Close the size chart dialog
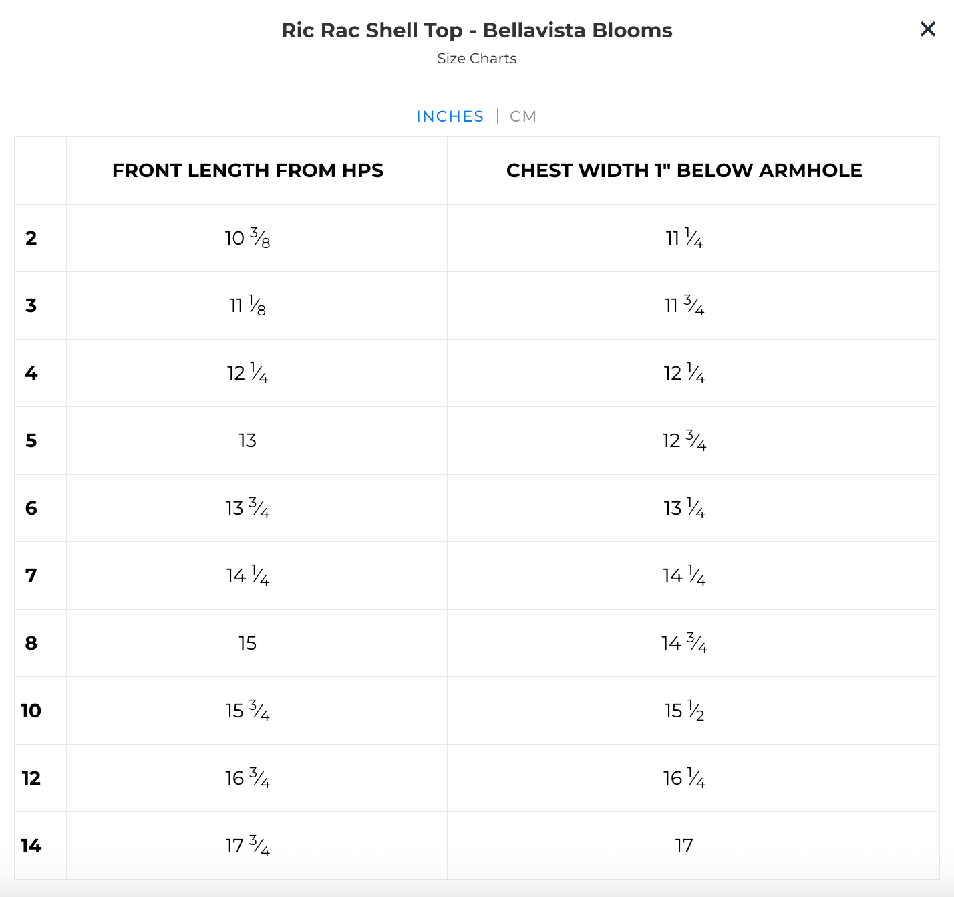 (927, 29)
